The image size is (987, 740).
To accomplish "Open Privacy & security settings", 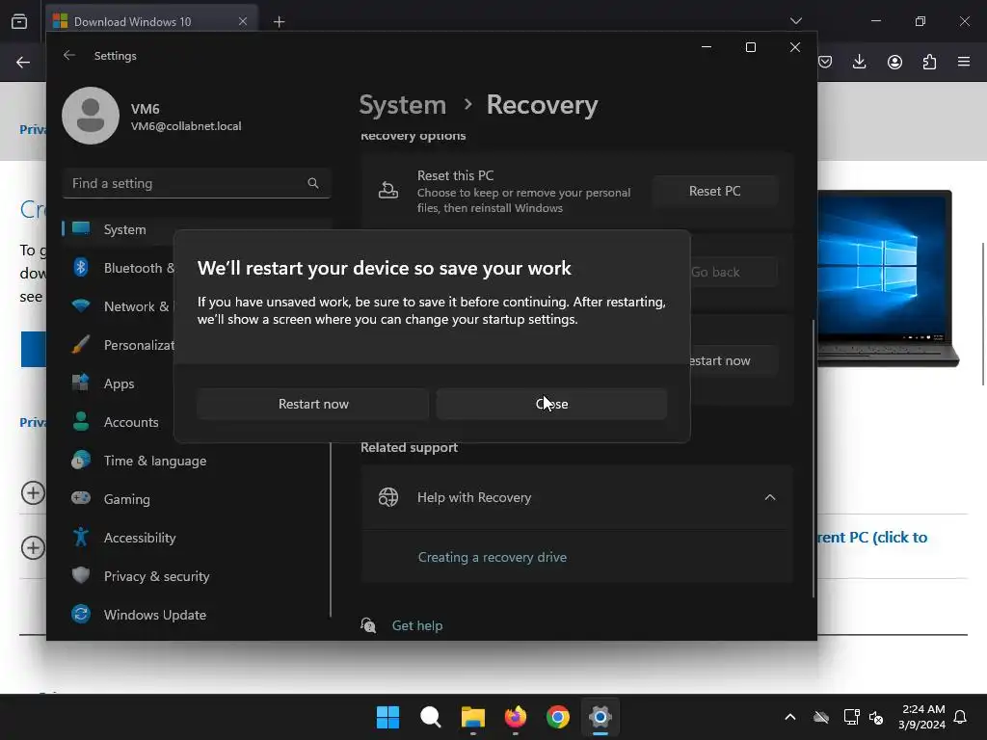I will (x=156, y=576).
